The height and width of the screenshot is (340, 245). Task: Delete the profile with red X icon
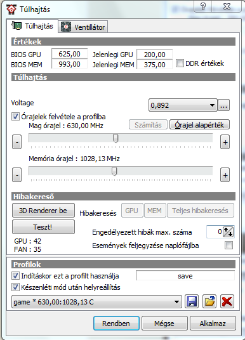pyautogui.click(x=227, y=301)
